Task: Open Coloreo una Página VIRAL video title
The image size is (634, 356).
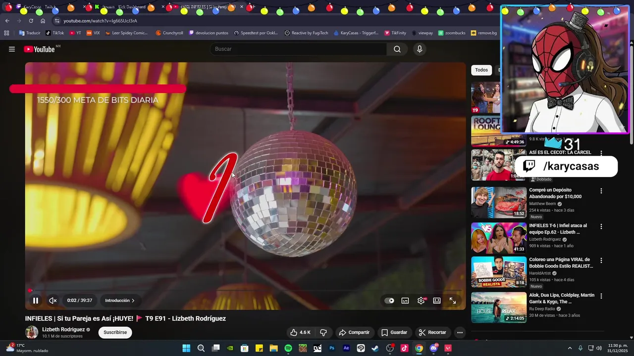Action: point(561,263)
